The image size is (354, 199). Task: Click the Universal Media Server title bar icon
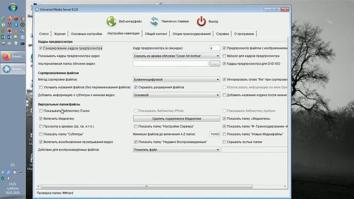coord(37,9)
